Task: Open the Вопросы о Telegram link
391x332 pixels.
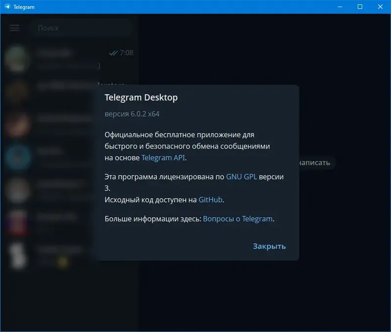Action: point(238,219)
